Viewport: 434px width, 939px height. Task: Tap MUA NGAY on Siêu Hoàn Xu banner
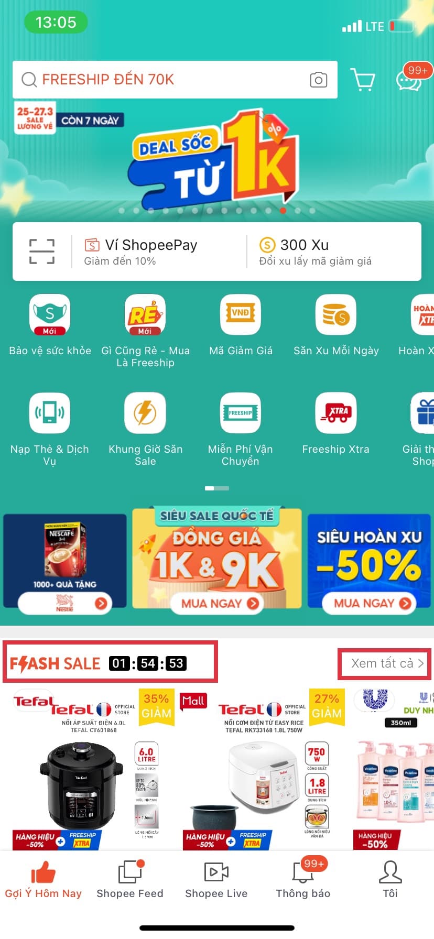point(369,603)
